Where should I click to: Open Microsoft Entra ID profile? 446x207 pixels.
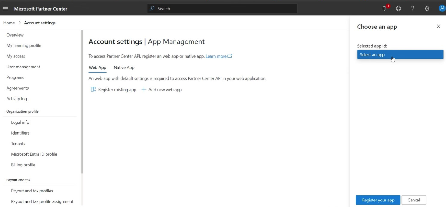click(x=34, y=154)
